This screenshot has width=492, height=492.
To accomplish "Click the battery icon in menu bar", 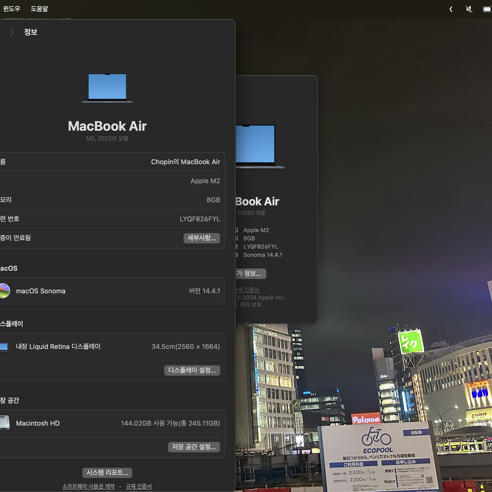I will tap(487, 9).
